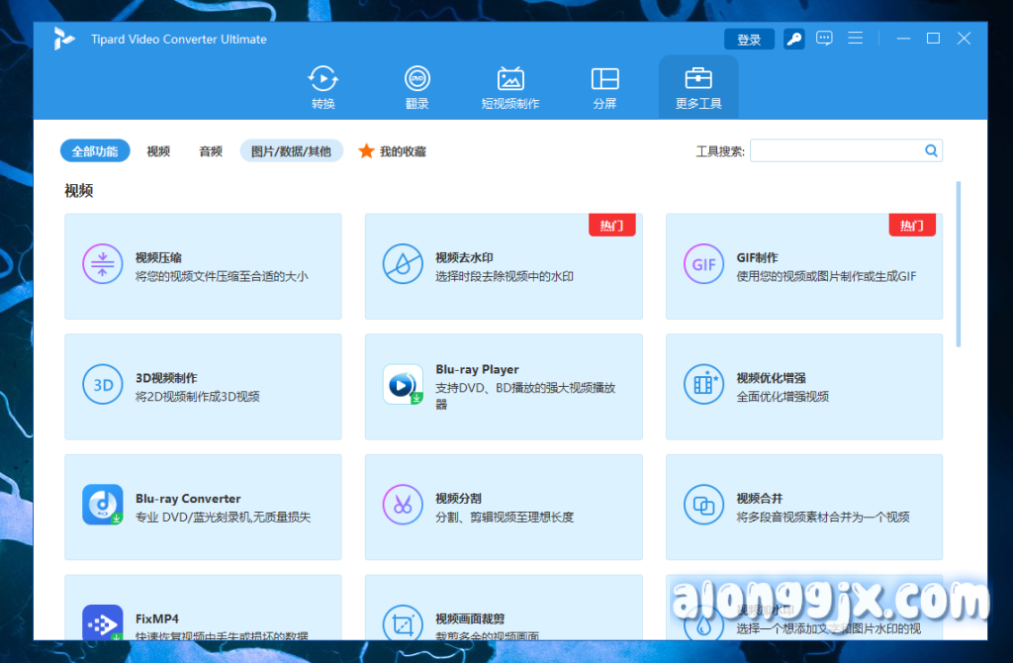Open the Blu-ray Converter icon
The height and width of the screenshot is (663, 1013).
click(102, 506)
